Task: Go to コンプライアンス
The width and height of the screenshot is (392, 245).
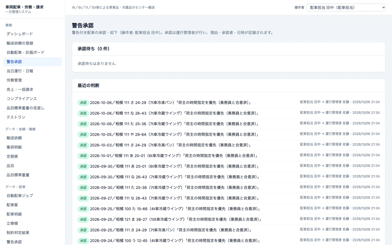Action: point(32,99)
